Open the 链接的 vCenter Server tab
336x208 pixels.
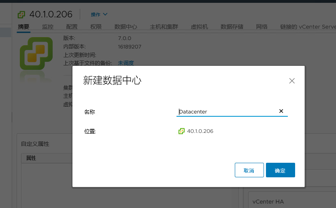pos(308,27)
